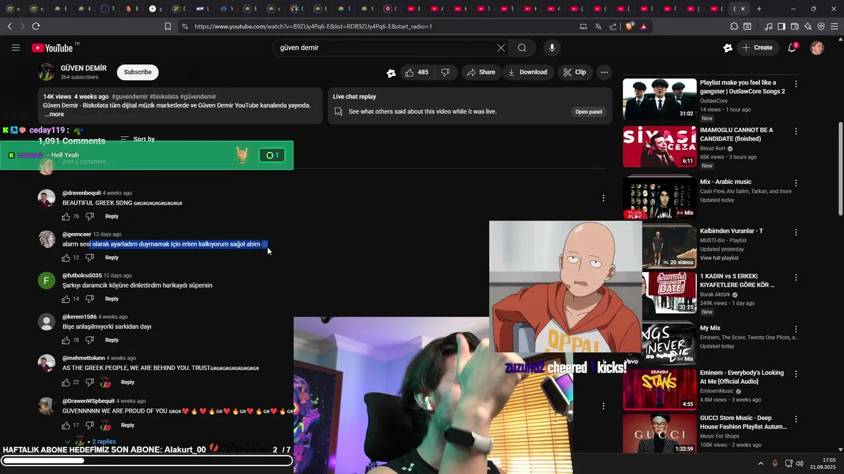Click the search magnifier button
Screen dimensions: 844x474
(x=522, y=47)
